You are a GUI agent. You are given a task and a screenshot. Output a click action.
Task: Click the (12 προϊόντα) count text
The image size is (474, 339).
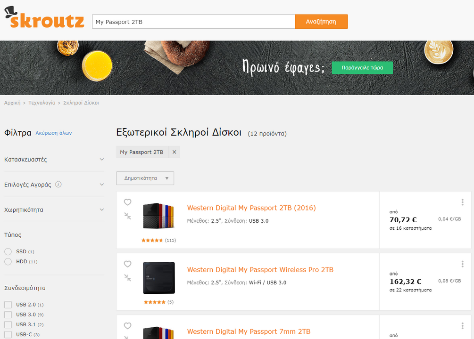267,133
